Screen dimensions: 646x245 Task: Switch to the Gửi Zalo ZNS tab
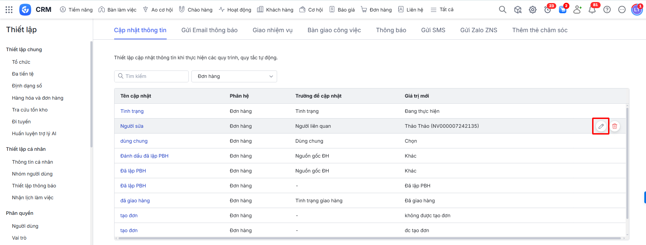click(x=478, y=30)
